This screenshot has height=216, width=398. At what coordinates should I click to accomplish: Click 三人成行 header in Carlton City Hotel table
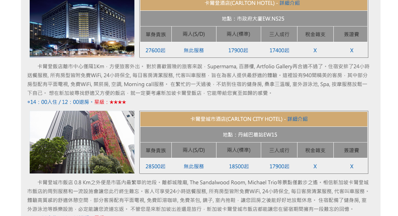(x=279, y=150)
